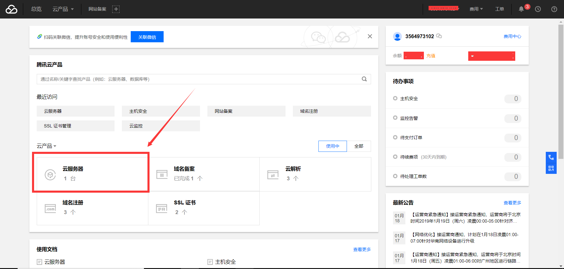Click the blue phone contact icon
Image resolution: width=564 pixels, height=269 pixels.
point(551,157)
